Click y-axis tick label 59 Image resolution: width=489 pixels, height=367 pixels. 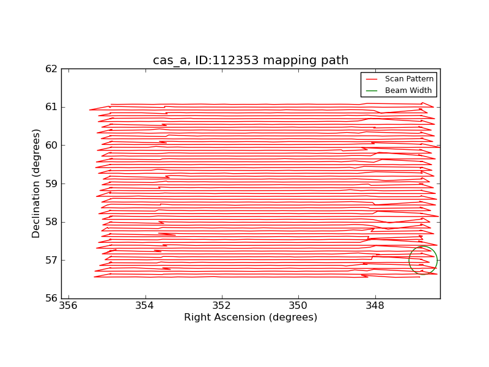51,184
